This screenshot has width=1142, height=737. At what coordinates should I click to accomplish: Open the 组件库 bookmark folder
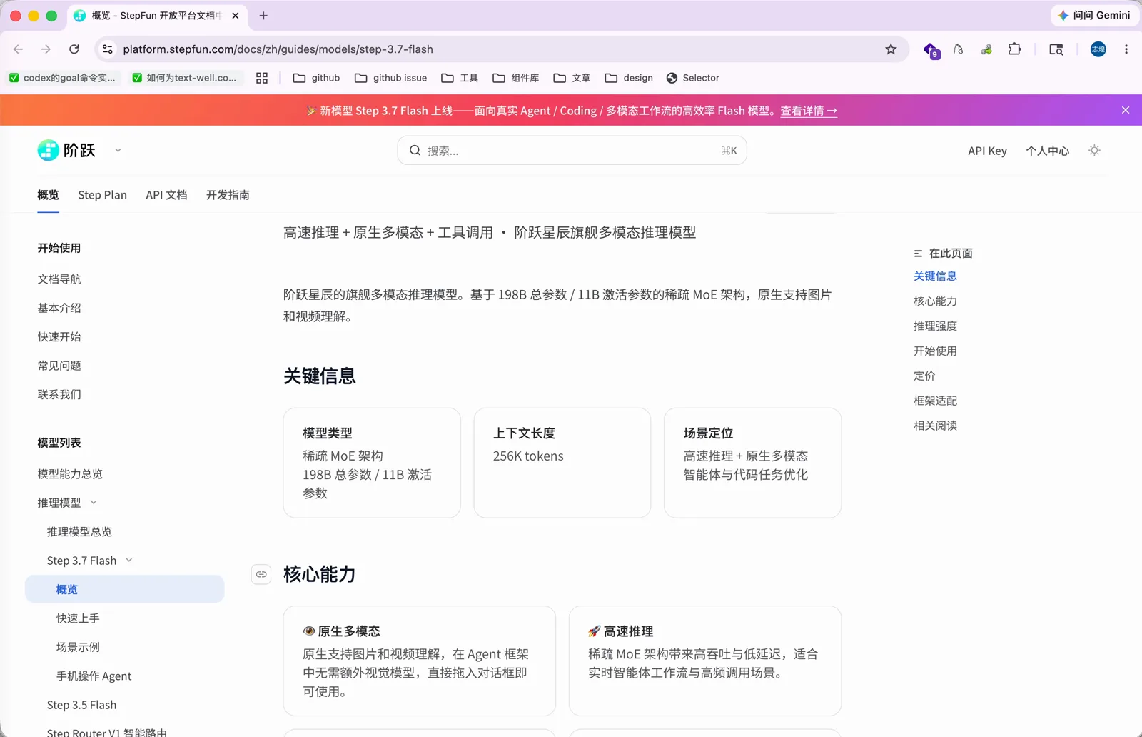[515, 78]
